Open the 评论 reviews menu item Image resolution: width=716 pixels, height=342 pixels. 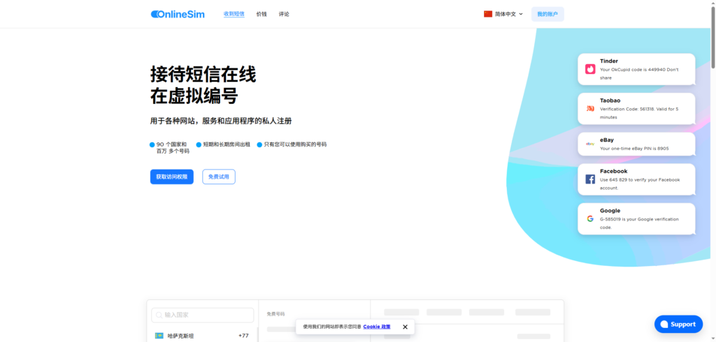click(x=284, y=14)
